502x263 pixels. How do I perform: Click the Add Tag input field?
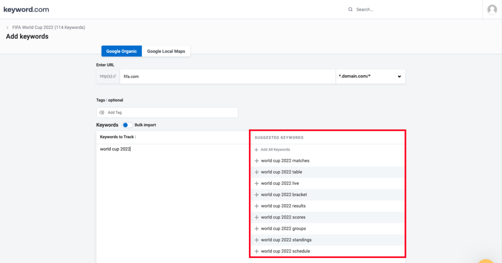click(167, 112)
